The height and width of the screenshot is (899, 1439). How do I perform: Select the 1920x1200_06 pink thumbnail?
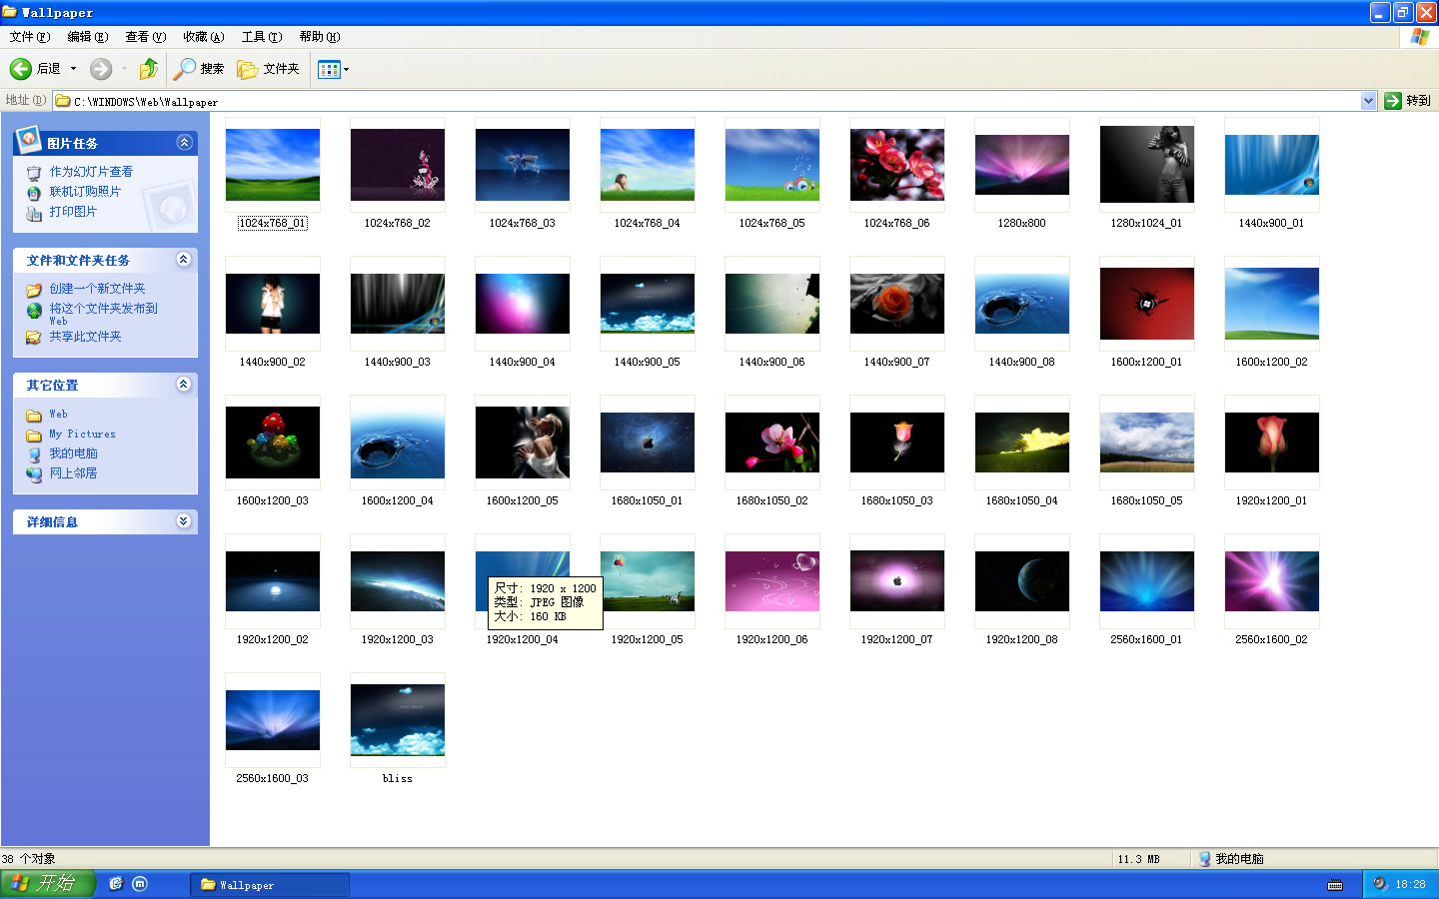[x=772, y=581]
